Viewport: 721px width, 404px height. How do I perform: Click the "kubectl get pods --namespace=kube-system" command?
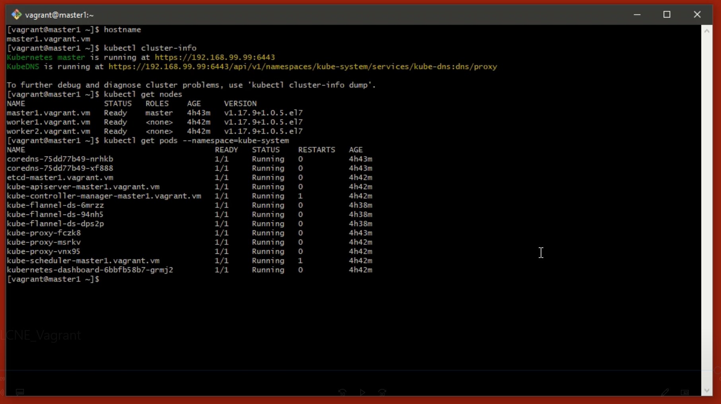point(196,141)
